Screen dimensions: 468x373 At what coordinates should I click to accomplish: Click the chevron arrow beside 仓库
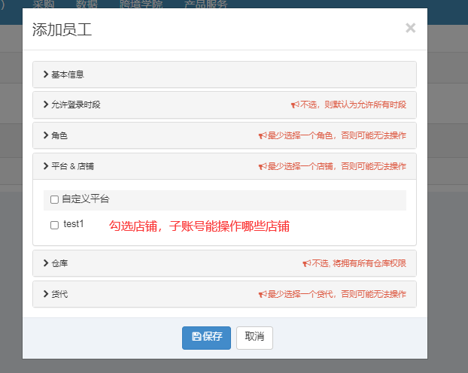46,263
